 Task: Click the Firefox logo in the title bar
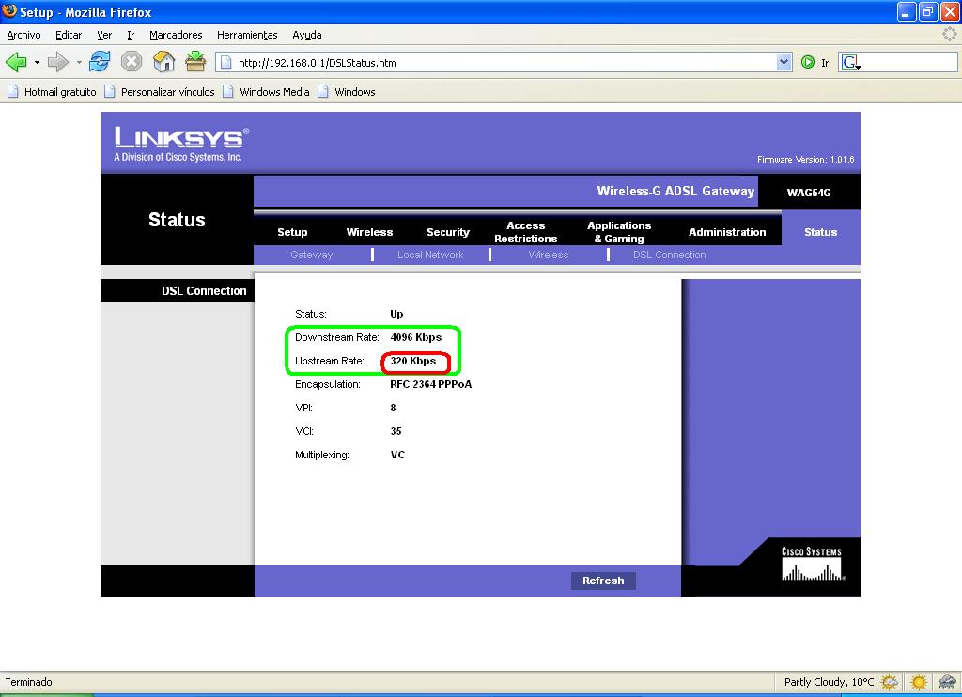pyautogui.click(x=9, y=11)
